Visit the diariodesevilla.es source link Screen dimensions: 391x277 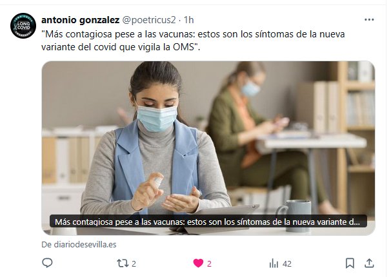[x=79, y=244]
